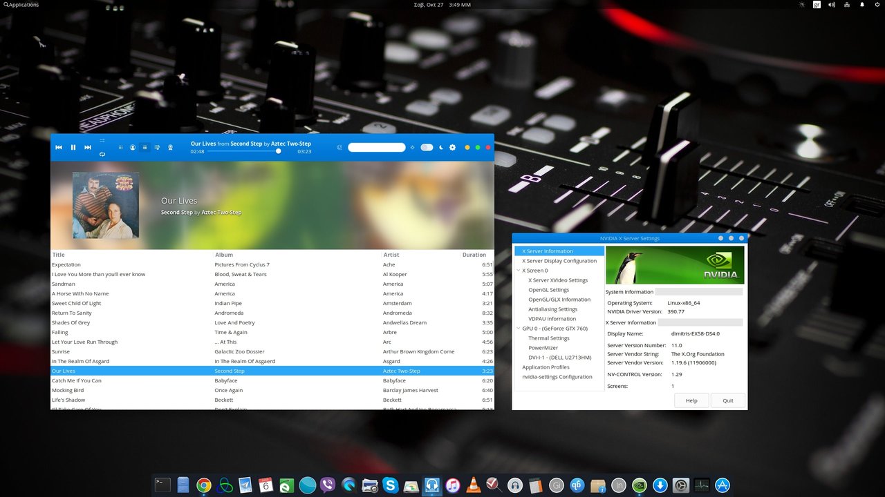This screenshot has height=497, width=885.
Task: Open Antialiasing Settings page
Action: point(552,309)
